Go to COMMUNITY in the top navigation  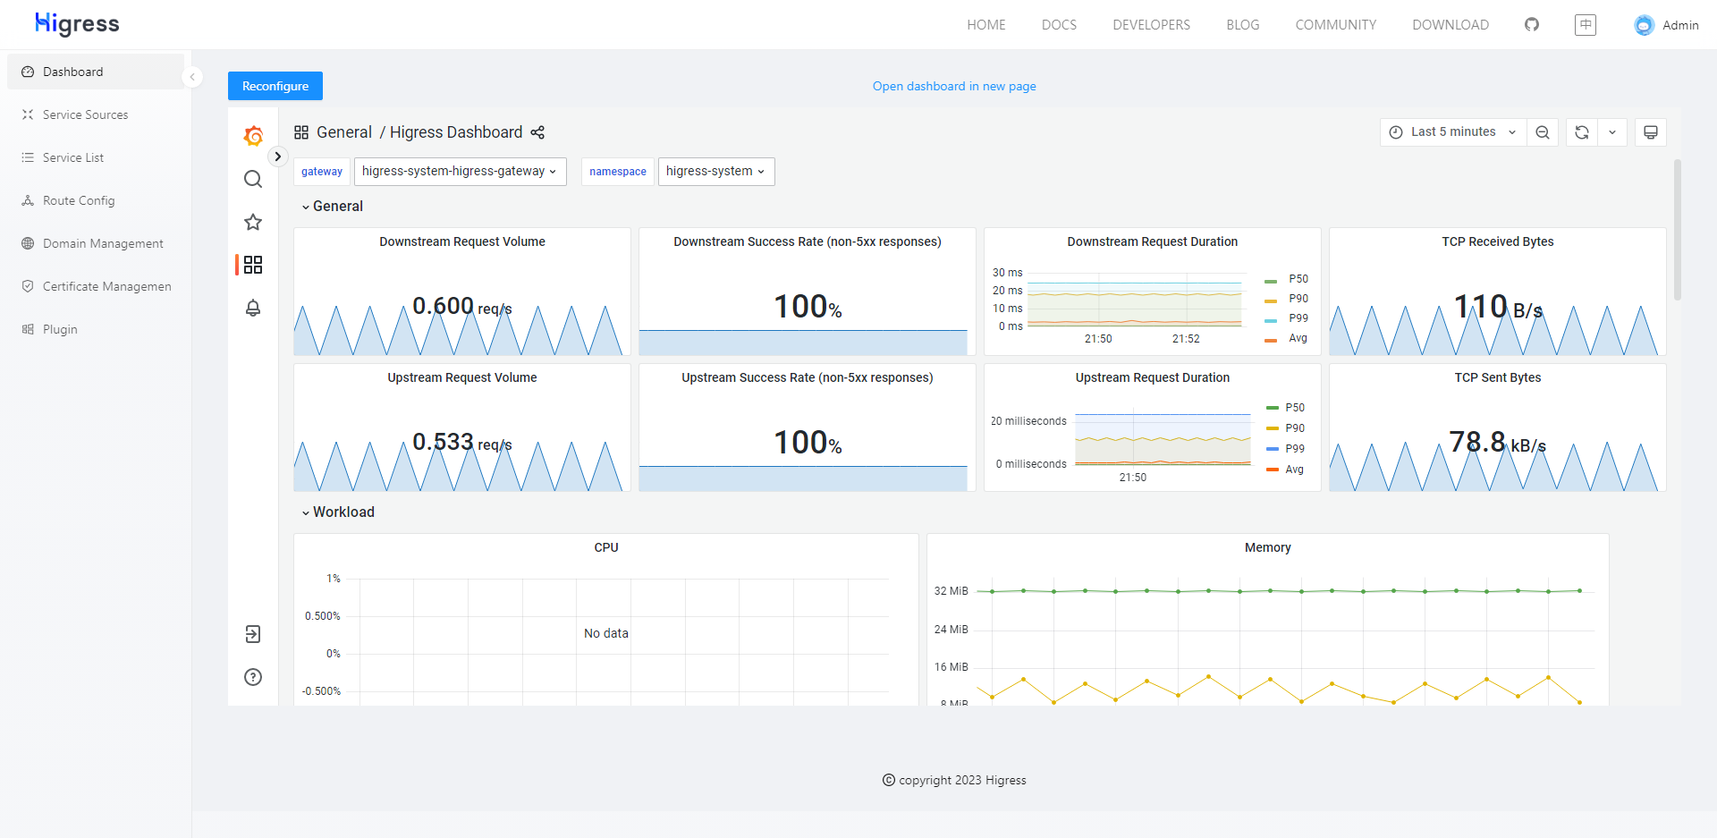click(1336, 25)
